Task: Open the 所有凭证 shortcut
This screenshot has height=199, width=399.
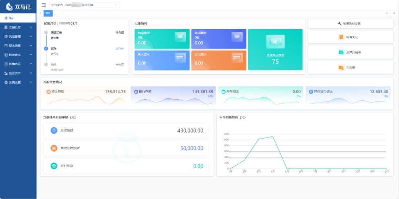Action: point(351,37)
